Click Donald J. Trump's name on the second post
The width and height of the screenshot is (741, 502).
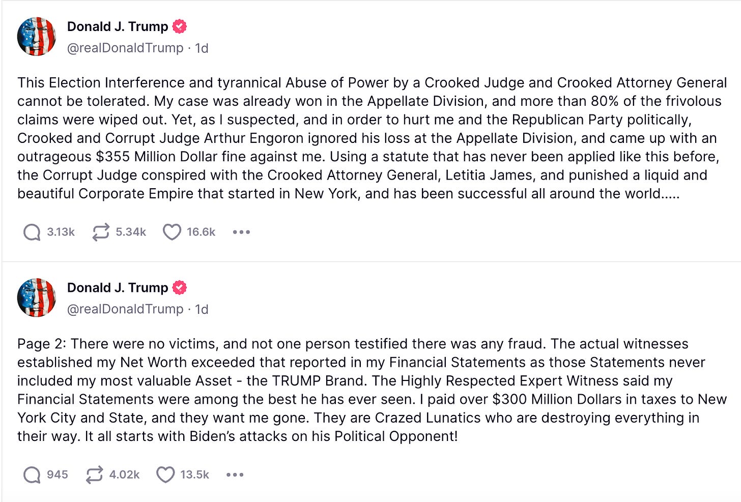point(118,287)
